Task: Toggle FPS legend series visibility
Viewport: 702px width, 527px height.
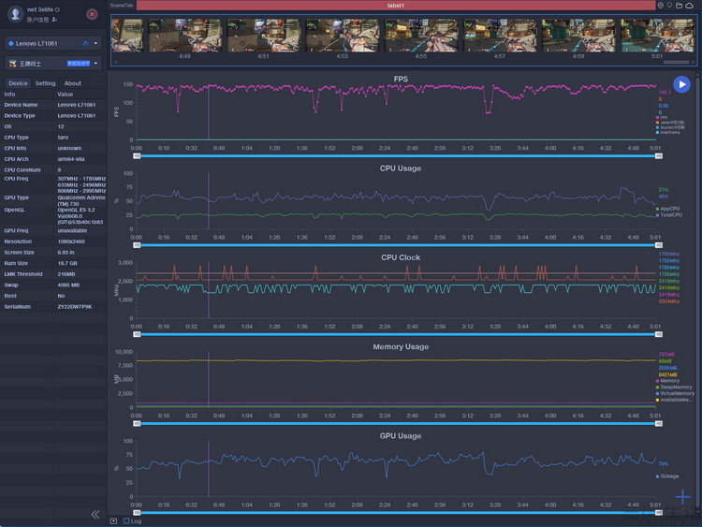Action: coord(664,117)
